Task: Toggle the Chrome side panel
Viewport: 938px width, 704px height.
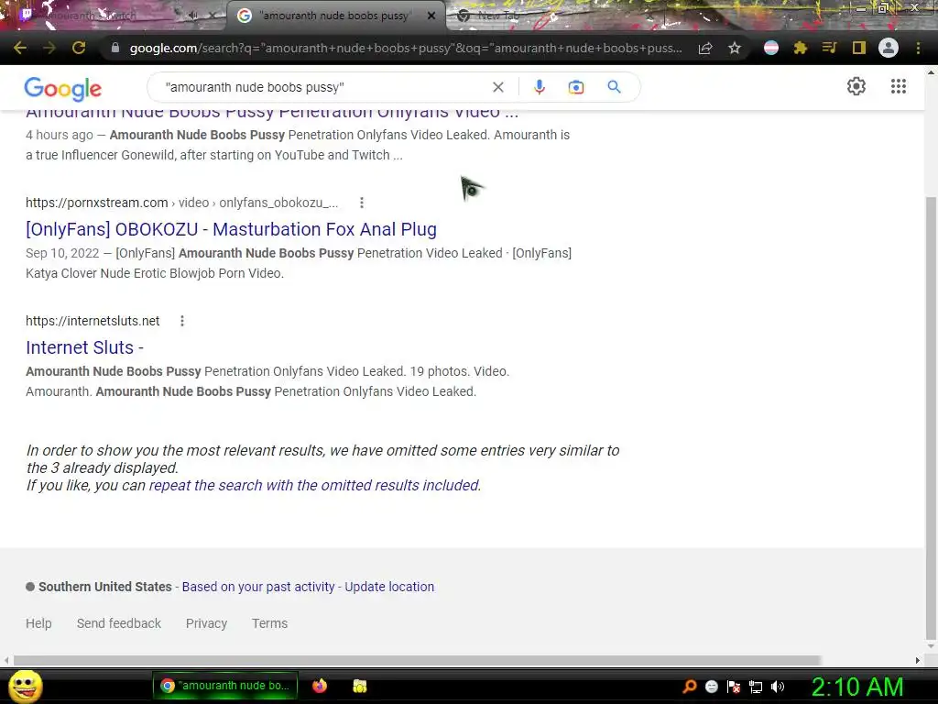Action: tap(859, 48)
